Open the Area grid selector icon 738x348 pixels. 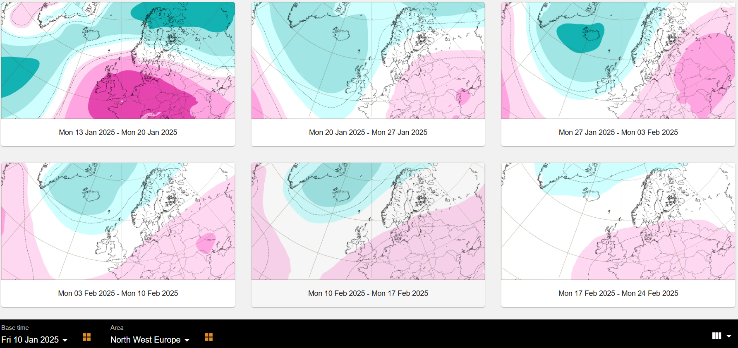[208, 337]
